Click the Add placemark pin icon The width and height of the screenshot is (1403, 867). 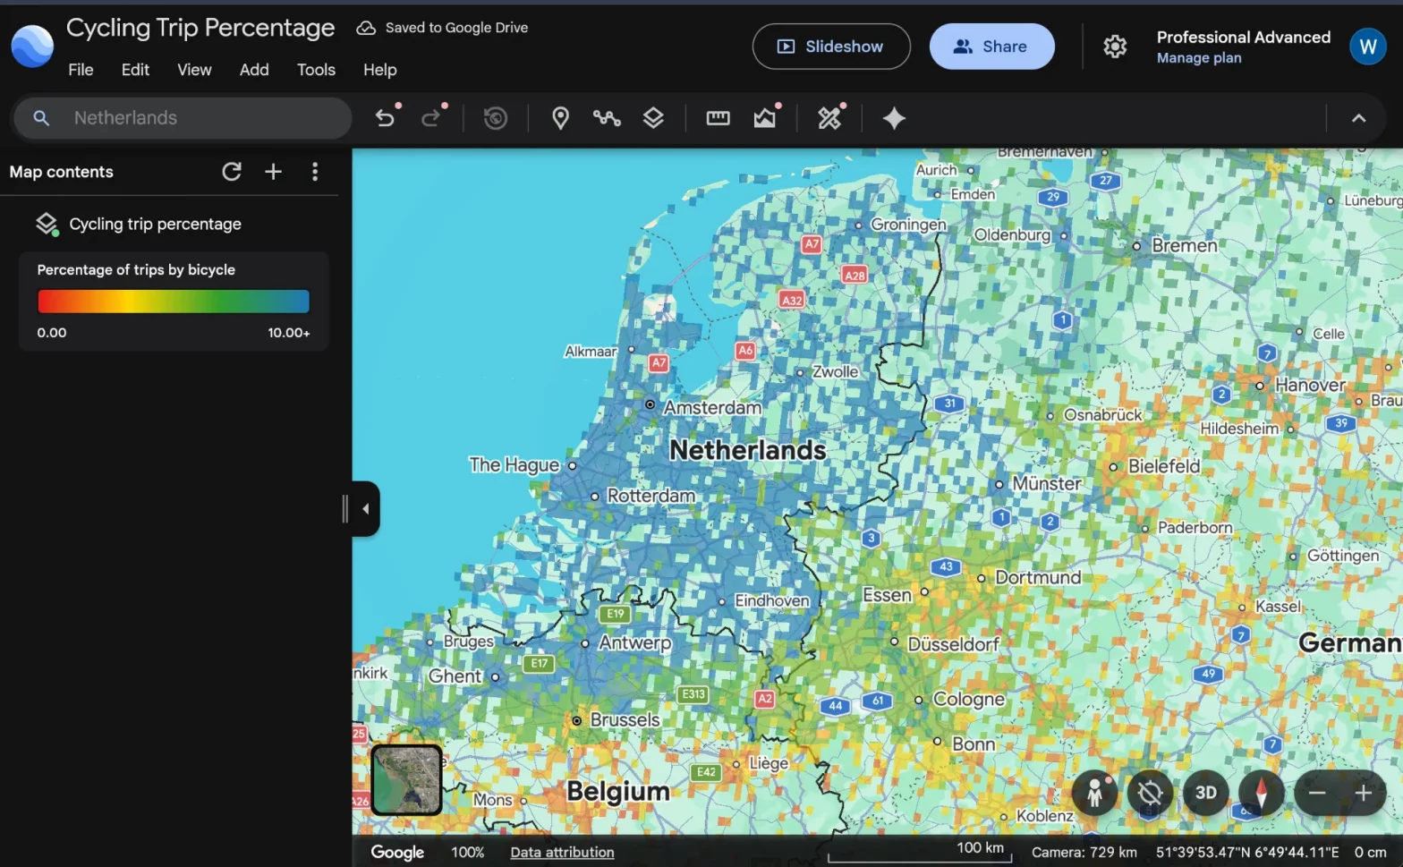click(x=560, y=118)
